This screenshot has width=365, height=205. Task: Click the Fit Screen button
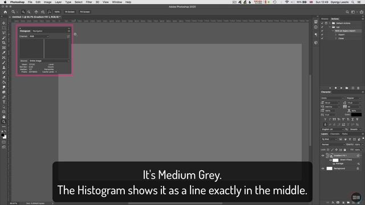[x=70, y=12]
